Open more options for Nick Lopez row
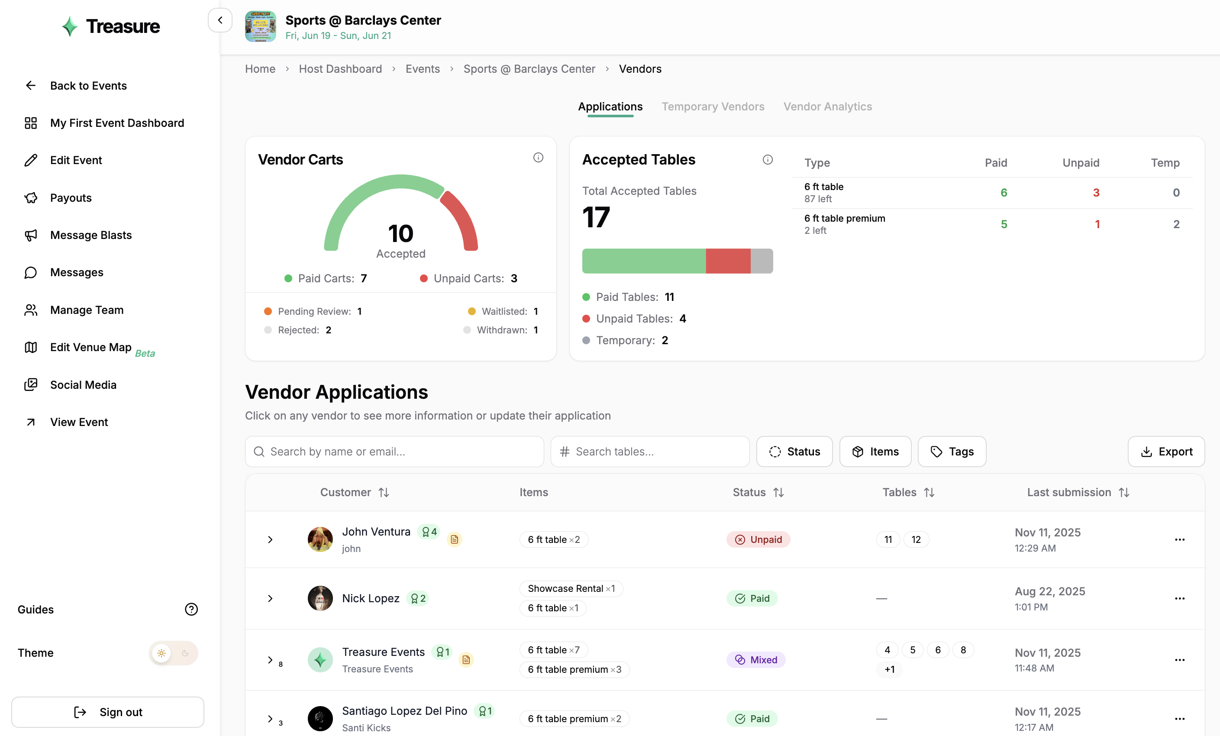Screen dimensions: 1220x736 [1179, 598]
